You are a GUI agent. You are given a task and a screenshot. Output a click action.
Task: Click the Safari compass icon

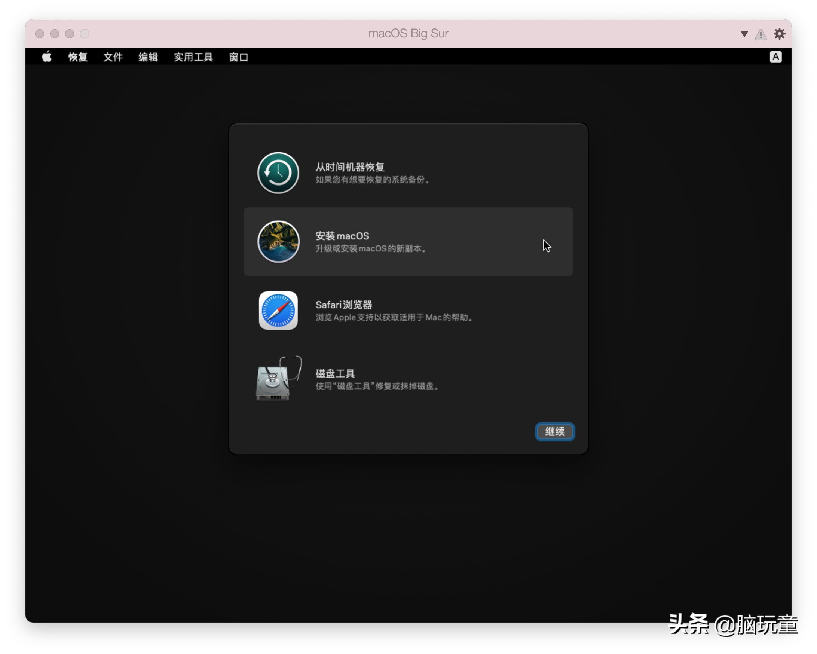278,310
